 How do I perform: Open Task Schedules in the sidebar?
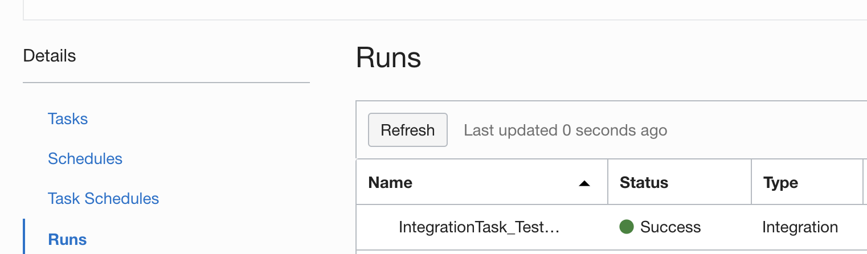coord(103,198)
